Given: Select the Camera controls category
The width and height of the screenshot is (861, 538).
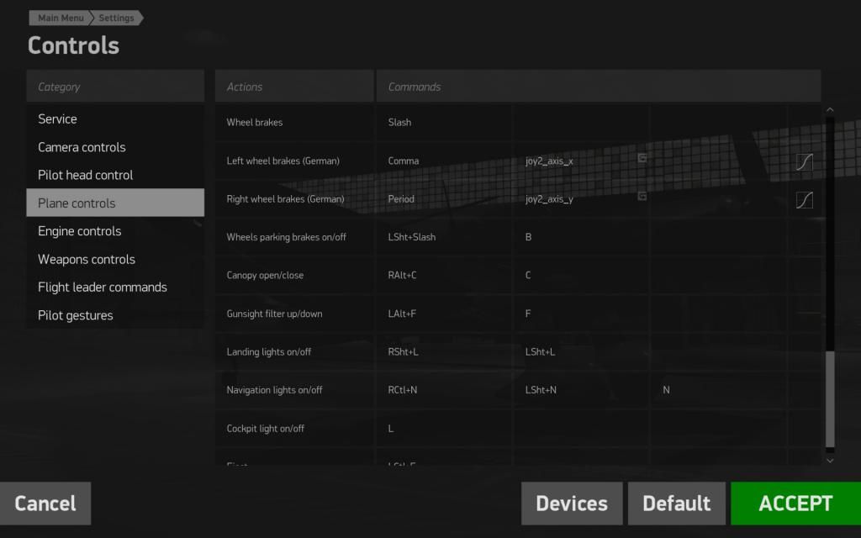Looking at the screenshot, I should pyautogui.click(x=82, y=146).
